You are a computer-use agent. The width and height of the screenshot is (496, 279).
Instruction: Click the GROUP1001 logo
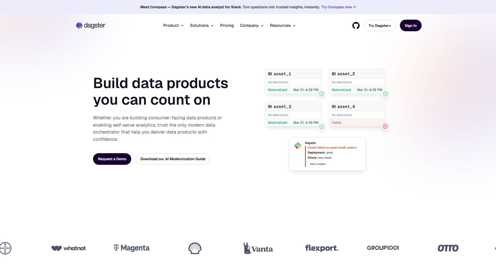pyautogui.click(x=383, y=248)
